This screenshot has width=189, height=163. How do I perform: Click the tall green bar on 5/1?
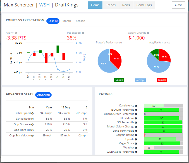pos(58,49)
